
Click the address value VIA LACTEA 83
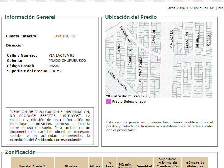coord(61,55)
